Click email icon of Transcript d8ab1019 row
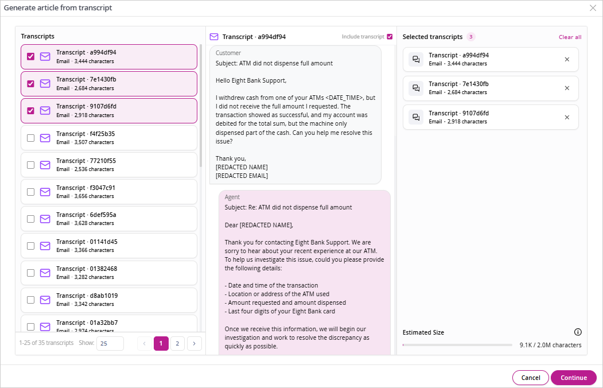This screenshot has height=388, width=603. [x=45, y=300]
